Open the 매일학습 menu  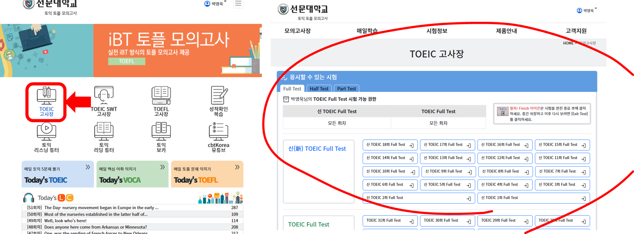point(367,31)
